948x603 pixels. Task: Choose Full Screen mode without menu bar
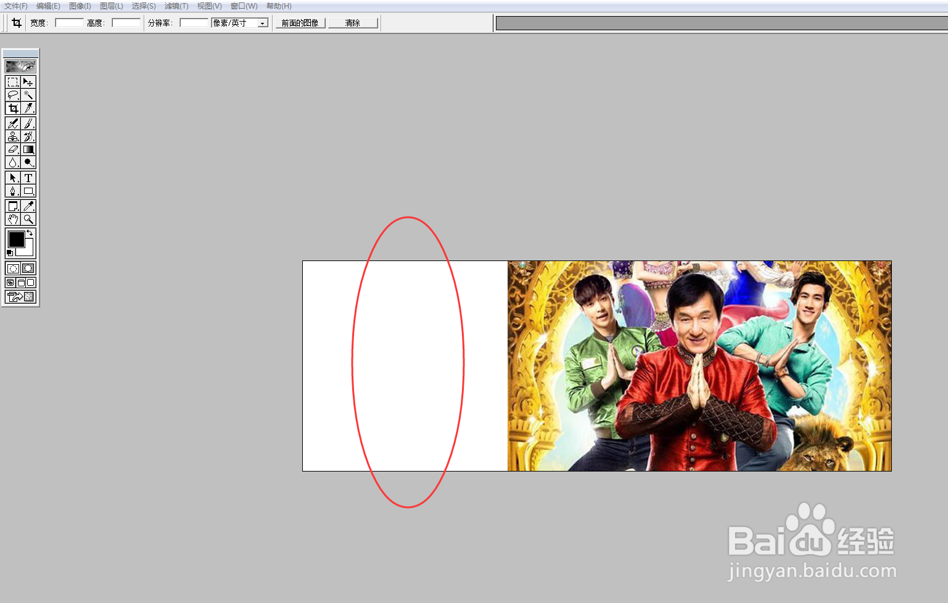[x=30, y=283]
